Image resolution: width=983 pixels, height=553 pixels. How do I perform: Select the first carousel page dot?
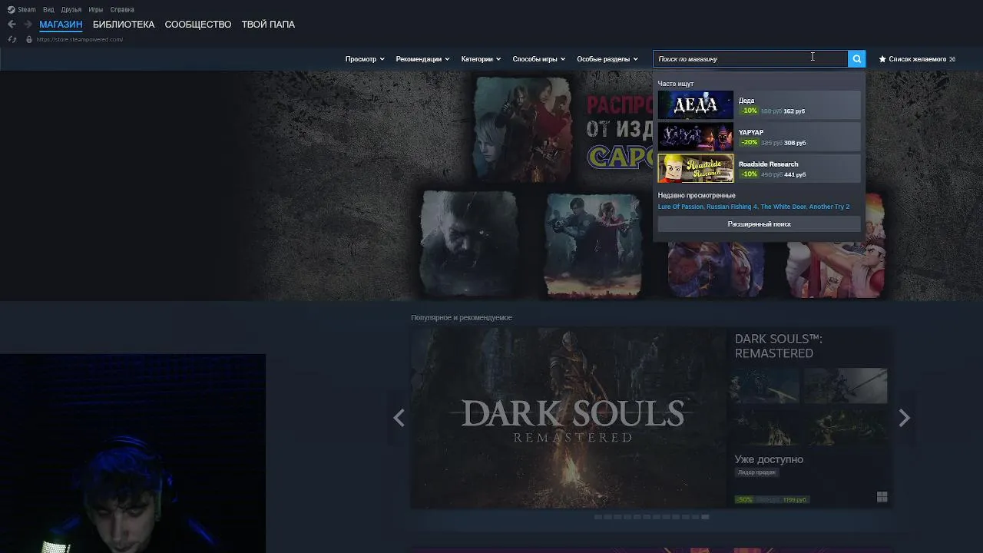[x=598, y=517]
